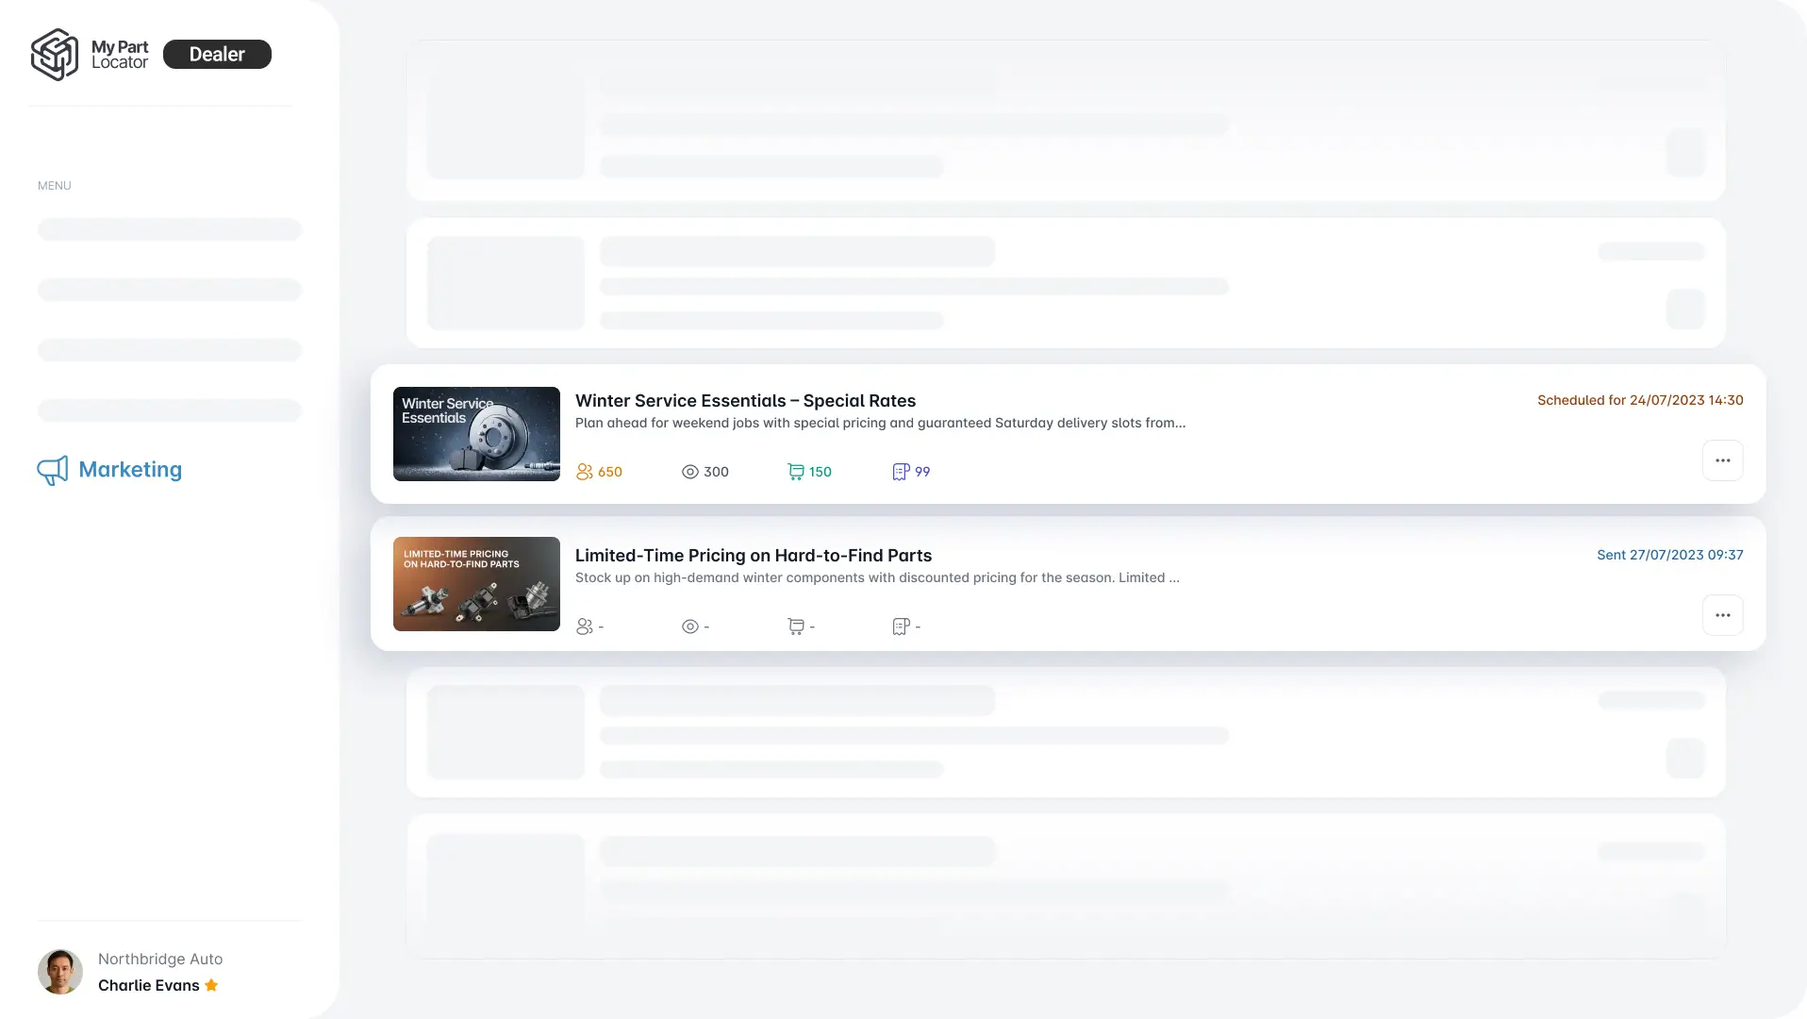Click the Limited-Time Pricing thumbnail image
Viewport: 1807px width, 1019px height.
(476, 584)
